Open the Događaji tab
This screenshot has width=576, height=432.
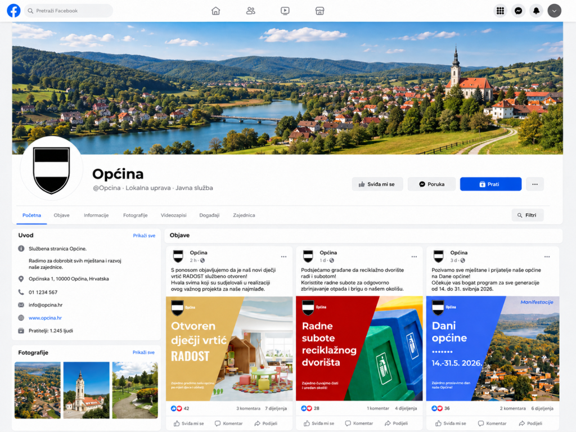[209, 215]
